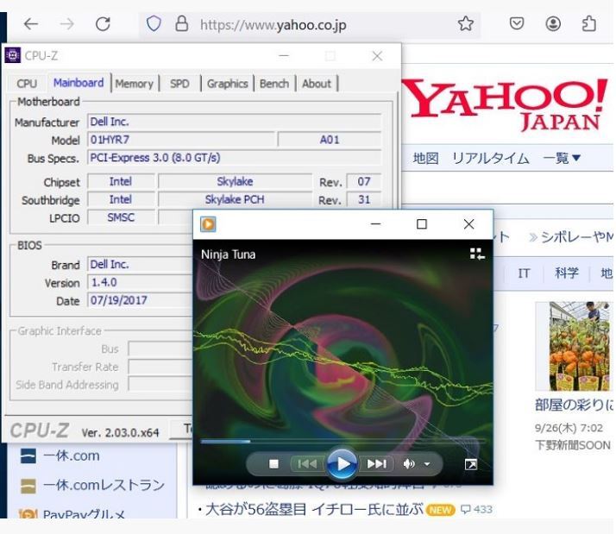Open the 一休.com link
The image size is (616, 534).
coord(72,455)
